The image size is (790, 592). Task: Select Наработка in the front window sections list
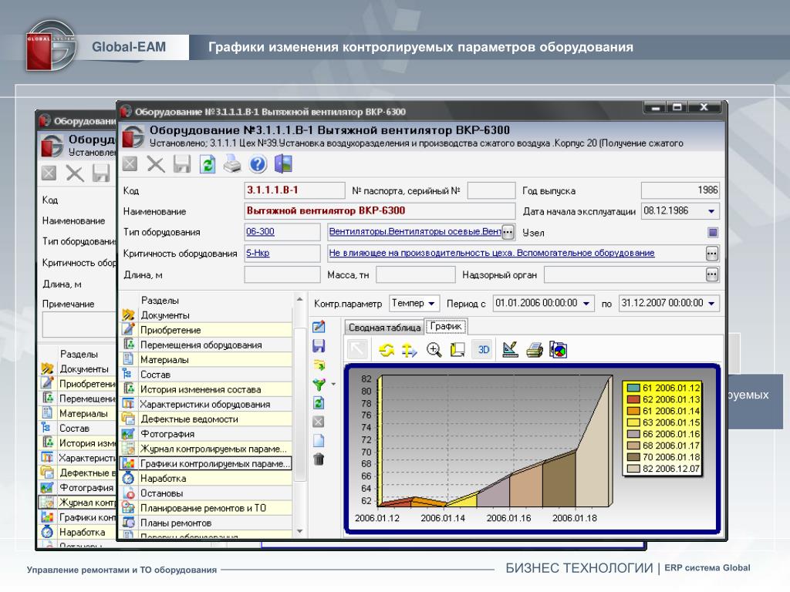[x=207, y=479]
